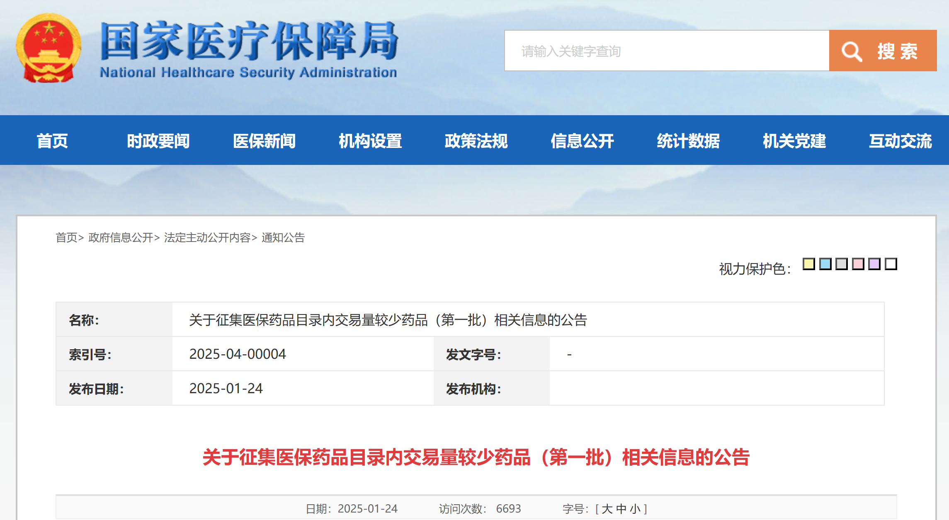Click the announcement name in the table
This screenshot has width=949, height=520.
[x=388, y=320]
